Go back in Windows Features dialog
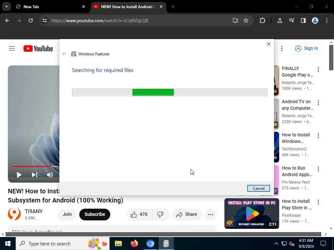This screenshot has width=334, height=250. point(64,54)
